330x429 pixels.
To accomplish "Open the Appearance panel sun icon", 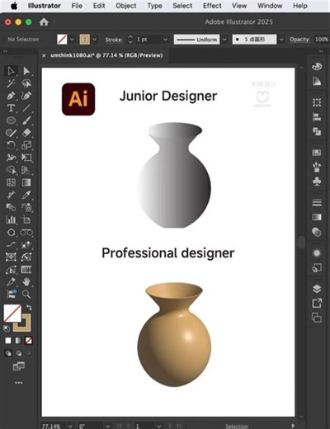I will [317, 253].
